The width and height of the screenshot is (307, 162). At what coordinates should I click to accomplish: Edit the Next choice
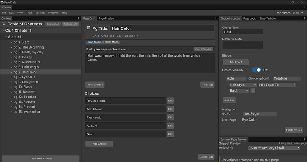pos(170,134)
